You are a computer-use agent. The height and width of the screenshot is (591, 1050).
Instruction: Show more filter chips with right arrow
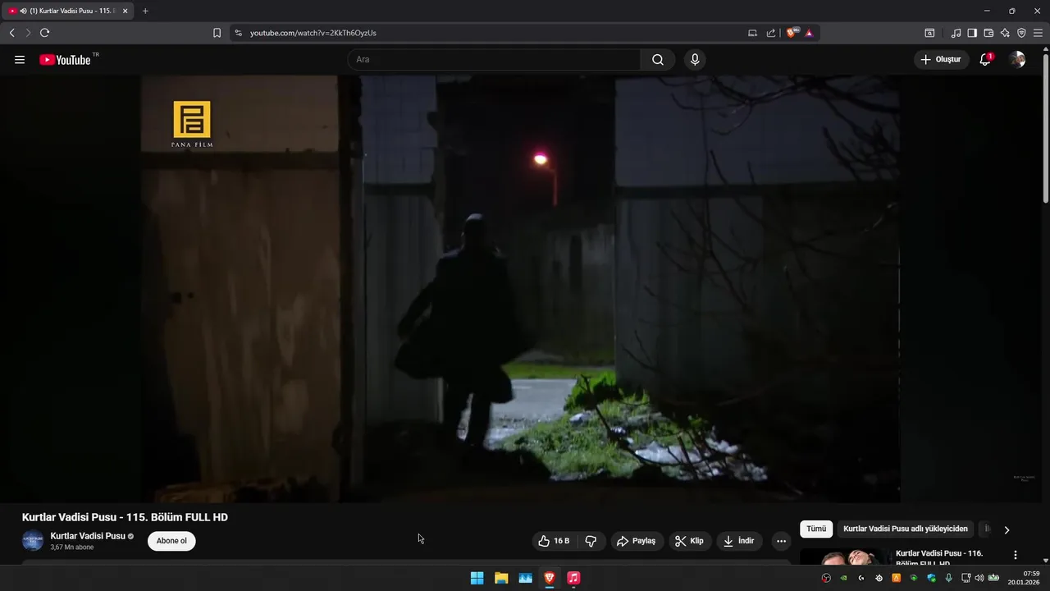point(1007,529)
